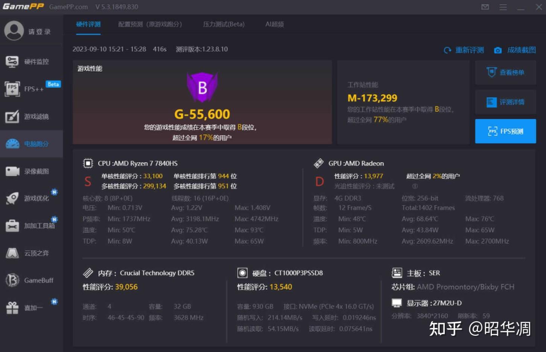This screenshot has height=352, width=546.
Task: Switch to the 配置预测 tab
Action: [150, 24]
